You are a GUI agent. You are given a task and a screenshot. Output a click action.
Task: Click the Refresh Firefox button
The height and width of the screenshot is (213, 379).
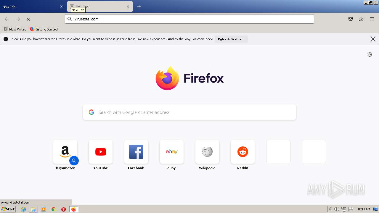231,39
